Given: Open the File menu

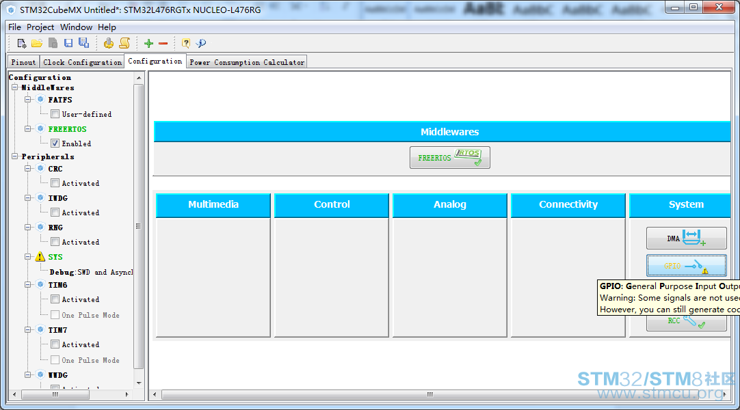Looking at the screenshot, I should tap(14, 27).
